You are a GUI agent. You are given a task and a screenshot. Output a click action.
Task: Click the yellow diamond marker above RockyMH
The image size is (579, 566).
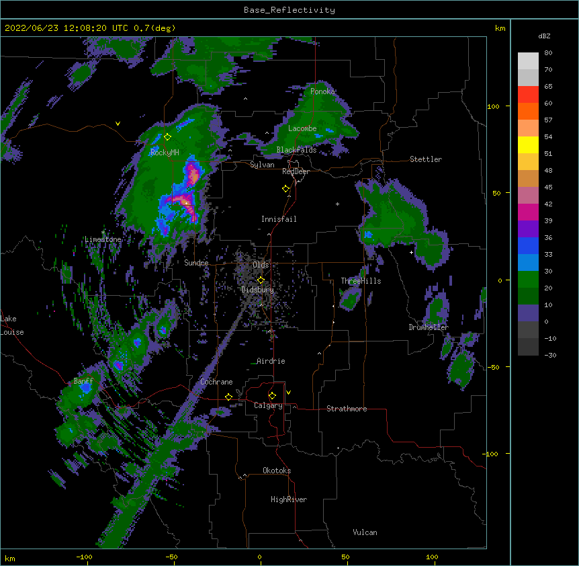click(x=168, y=137)
